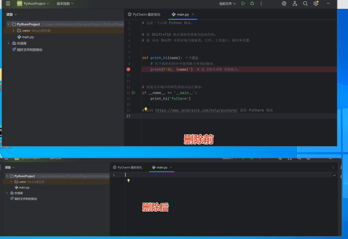Open the 版本控制 dropdown
The width and height of the screenshot is (348, 239).
[x=65, y=4]
